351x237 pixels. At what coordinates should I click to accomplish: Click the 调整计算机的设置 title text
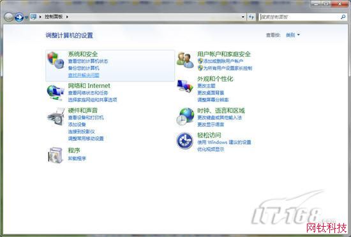[69, 35]
